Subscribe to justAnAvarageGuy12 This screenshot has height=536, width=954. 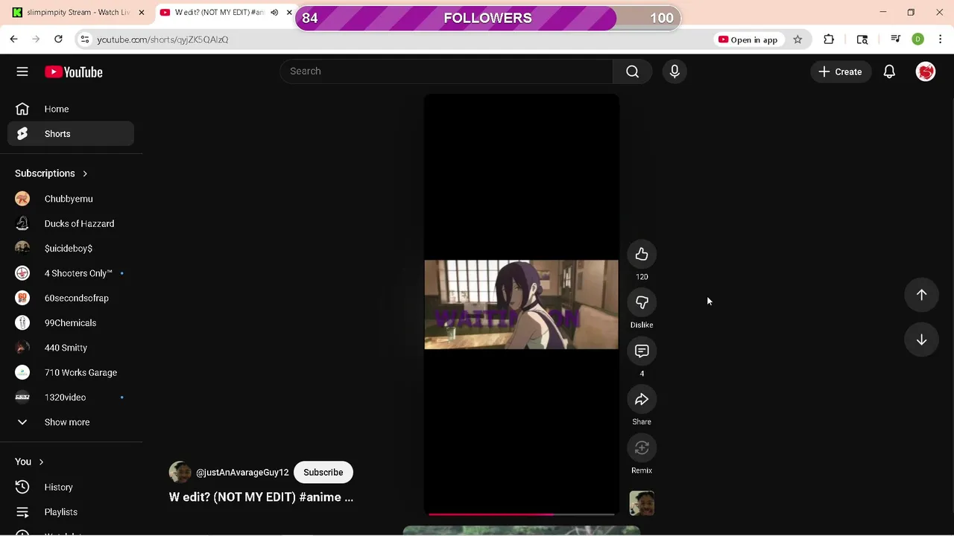point(323,473)
